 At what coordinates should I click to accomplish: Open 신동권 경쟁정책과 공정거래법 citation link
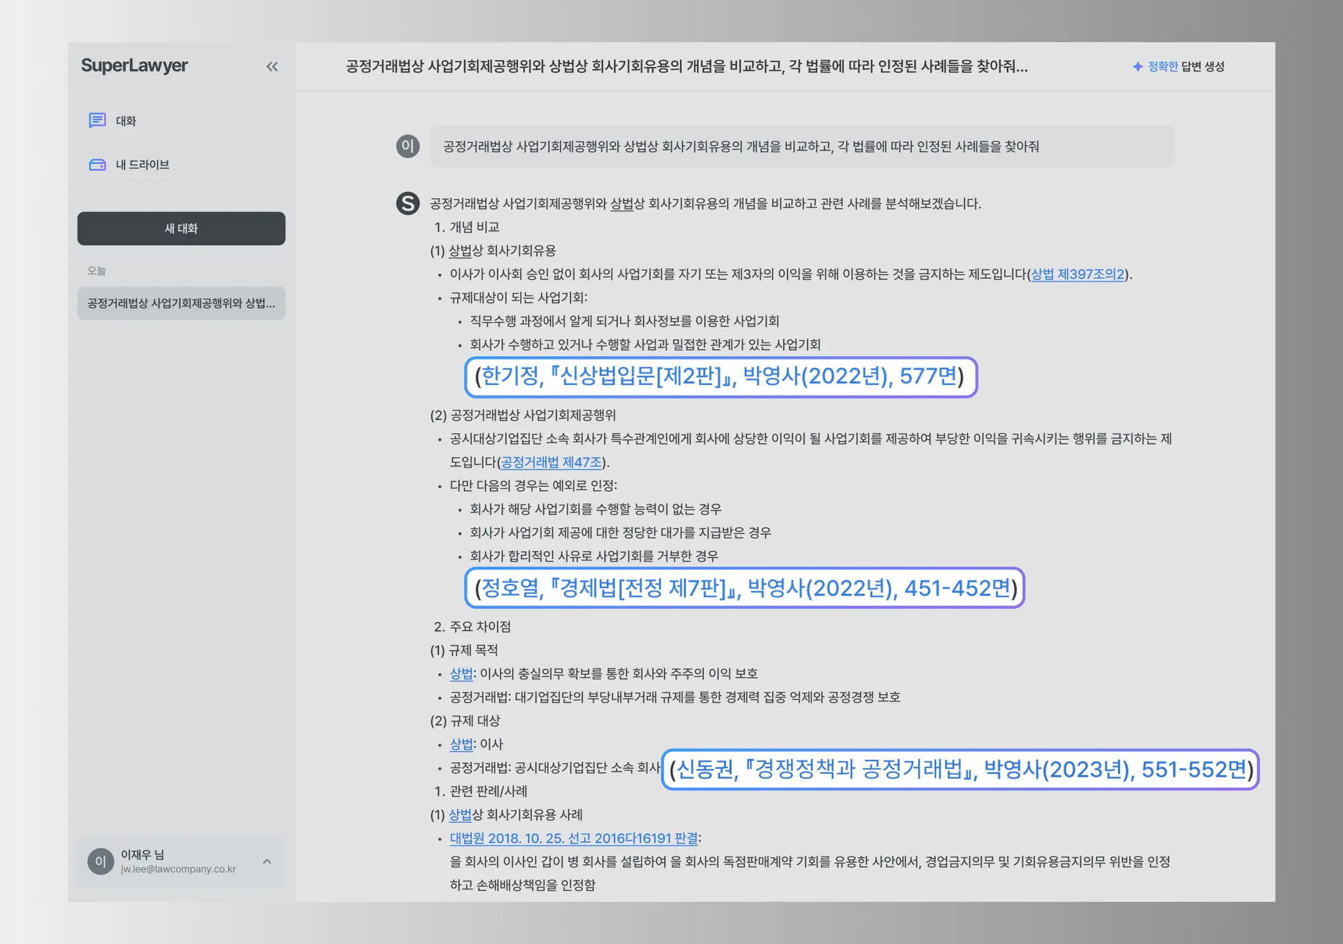click(x=960, y=769)
